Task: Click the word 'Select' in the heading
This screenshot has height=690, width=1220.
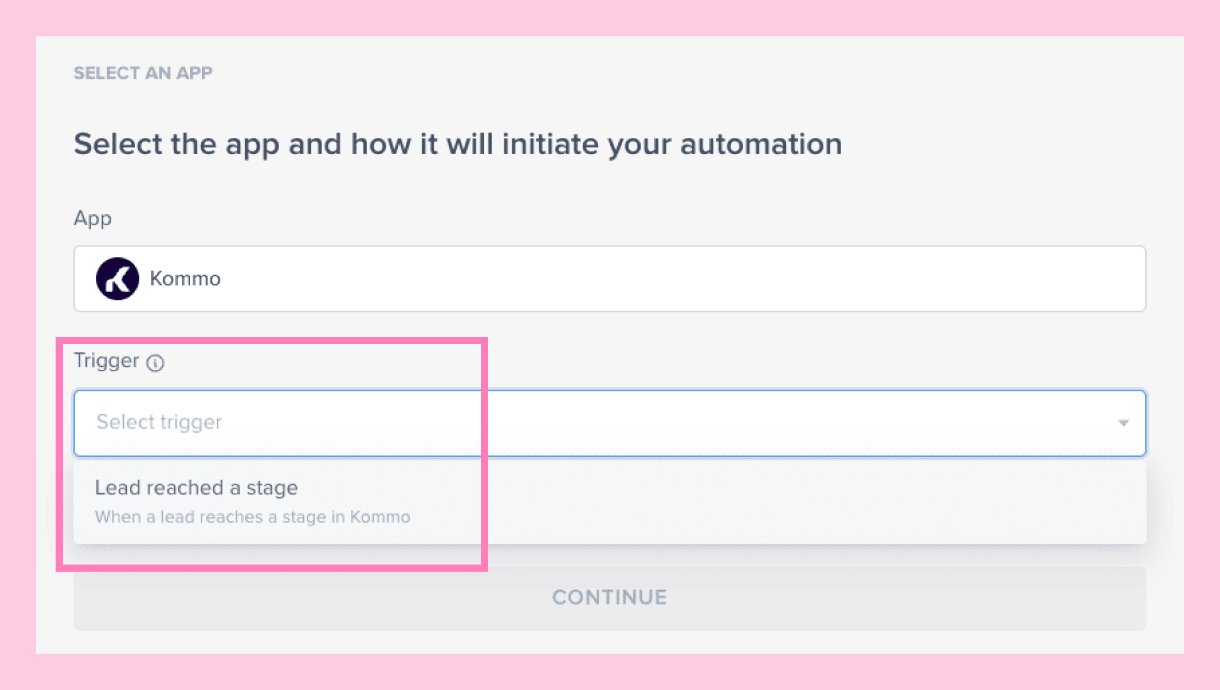Action: pos(117,144)
